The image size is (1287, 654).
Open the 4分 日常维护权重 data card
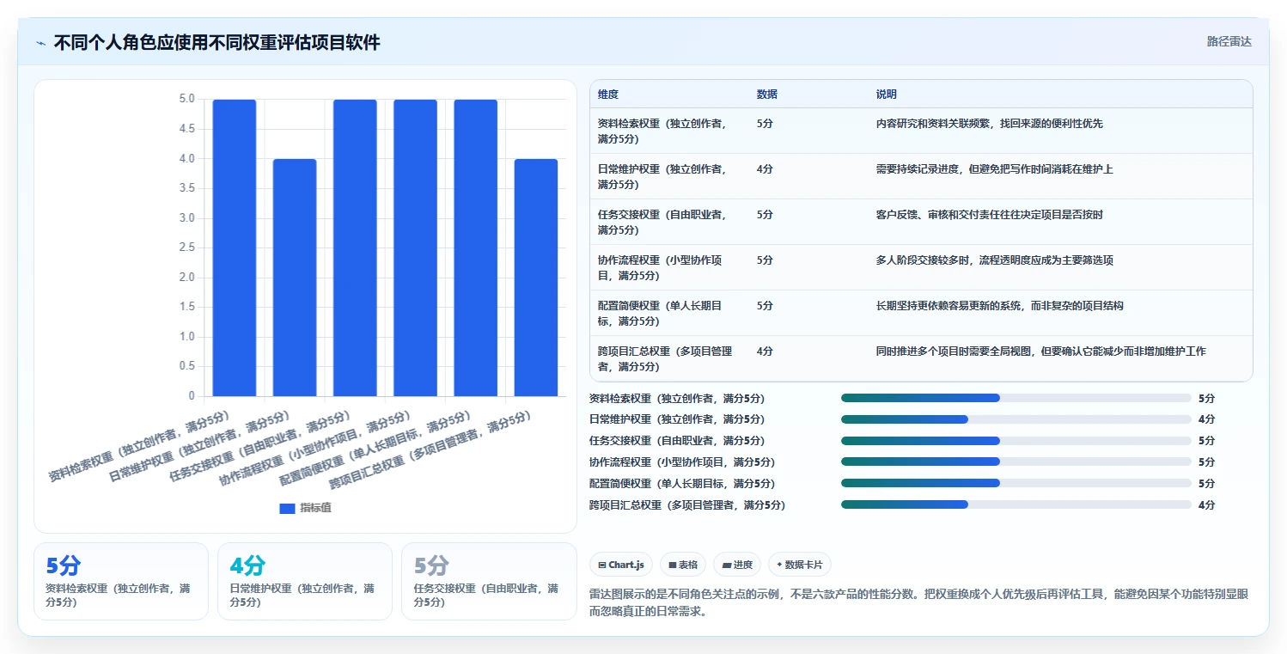[x=305, y=581]
